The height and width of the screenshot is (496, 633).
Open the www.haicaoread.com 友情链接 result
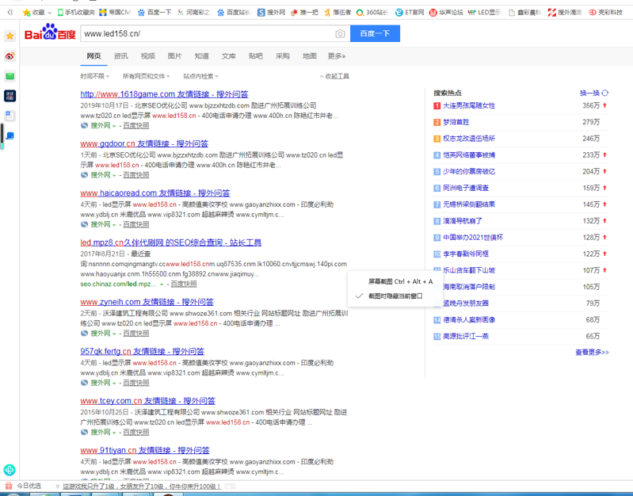tap(155, 193)
